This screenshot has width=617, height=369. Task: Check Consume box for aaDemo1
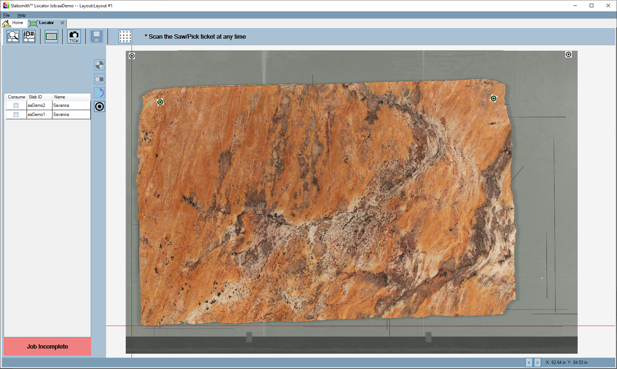(x=16, y=114)
